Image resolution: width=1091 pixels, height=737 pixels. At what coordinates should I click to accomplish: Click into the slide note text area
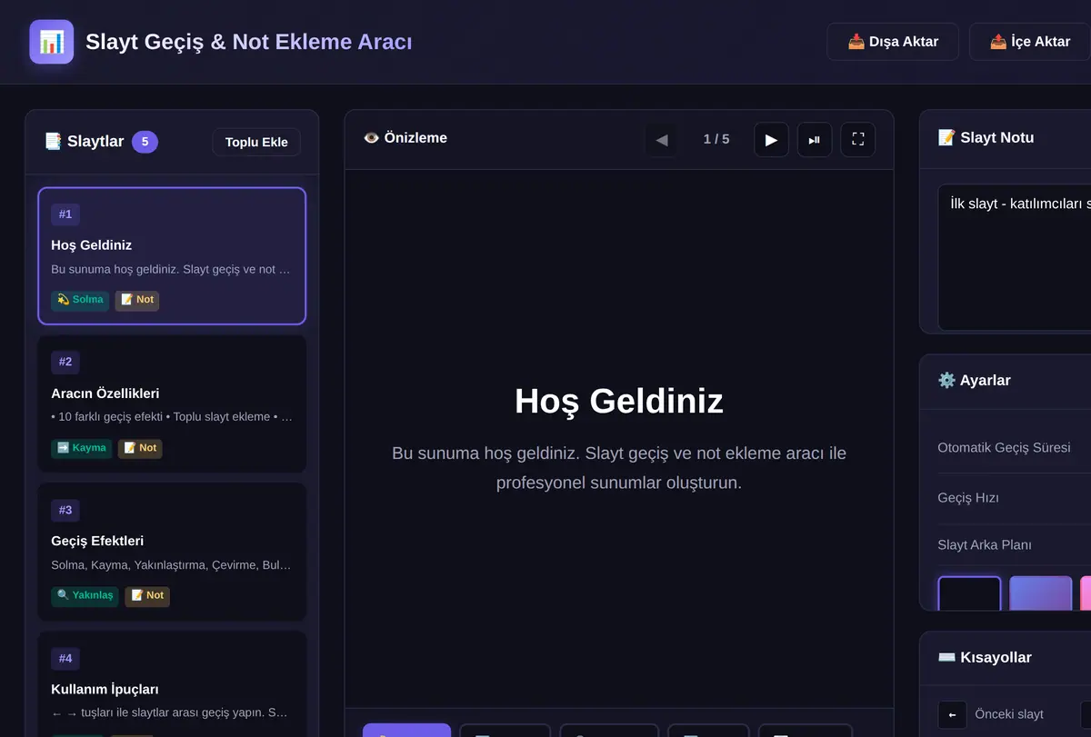tap(1014, 258)
